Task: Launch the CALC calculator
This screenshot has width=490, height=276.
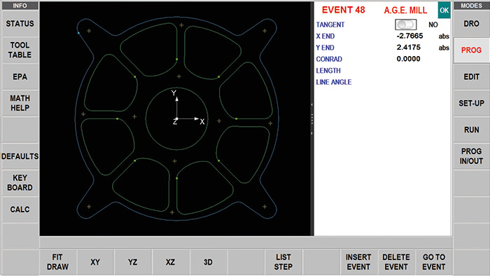Action: click(20, 209)
